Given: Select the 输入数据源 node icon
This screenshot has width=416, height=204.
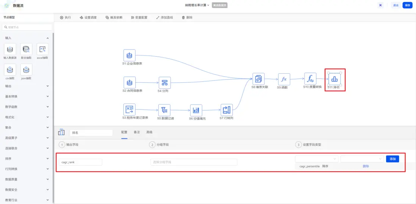Looking at the screenshot, I should [10, 49].
